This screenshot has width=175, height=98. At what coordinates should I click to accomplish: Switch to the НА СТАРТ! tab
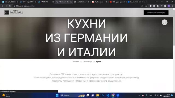click(x=46, y=2)
